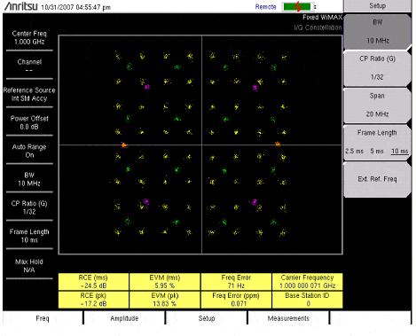416x336 pixels.
Task: Click the date and time display
Action: (x=75, y=7)
